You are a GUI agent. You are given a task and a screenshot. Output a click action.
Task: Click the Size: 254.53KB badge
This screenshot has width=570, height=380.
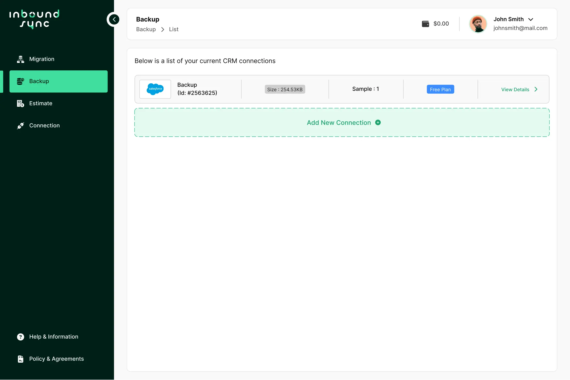coord(285,89)
